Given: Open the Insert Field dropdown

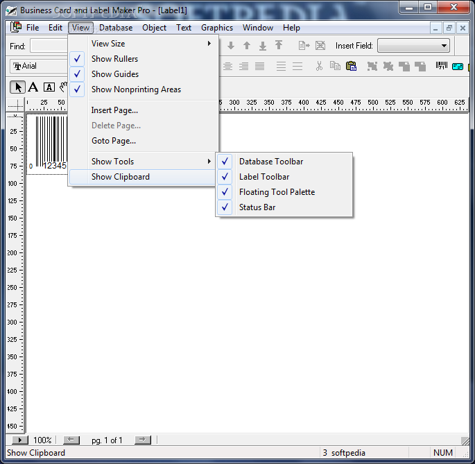Looking at the screenshot, I should (x=444, y=46).
